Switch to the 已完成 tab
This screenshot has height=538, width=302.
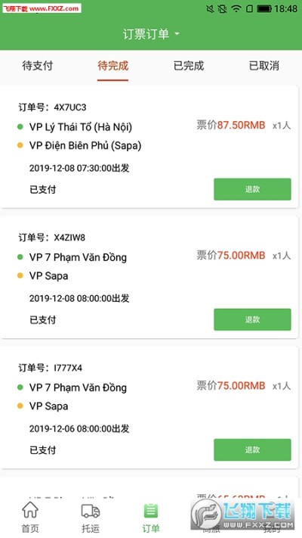pos(189,66)
